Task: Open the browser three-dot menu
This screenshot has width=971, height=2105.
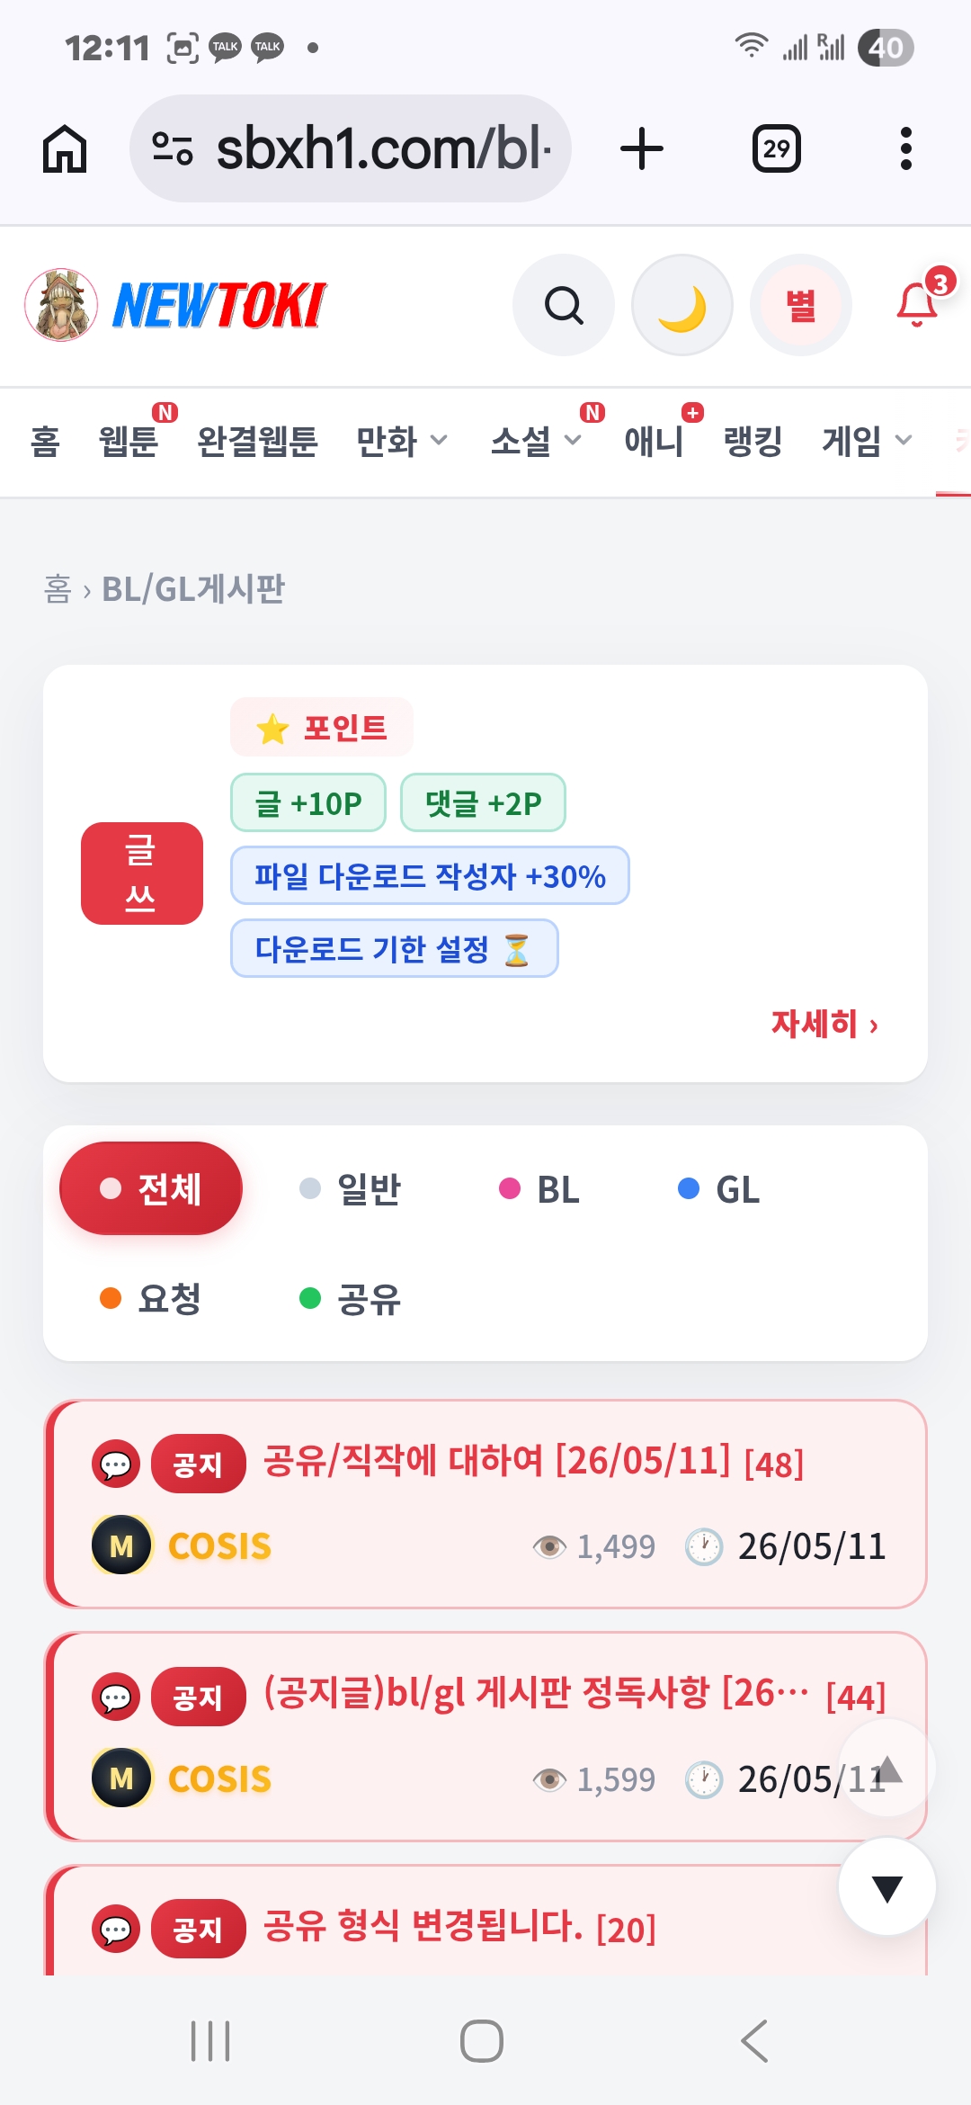Action: pos(906,148)
